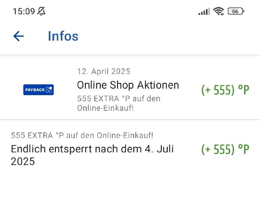Tap the gray '555 EXTRA °P' detail header line
260x216 pixels.
pyautogui.click(x=82, y=135)
